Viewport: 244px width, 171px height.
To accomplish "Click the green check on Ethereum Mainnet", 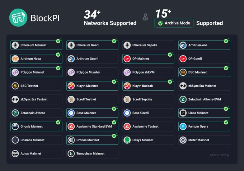I will (58, 41).
